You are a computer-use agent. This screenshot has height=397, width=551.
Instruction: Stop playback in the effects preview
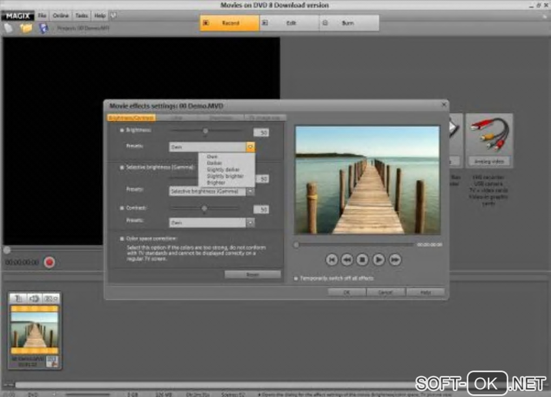(x=362, y=260)
